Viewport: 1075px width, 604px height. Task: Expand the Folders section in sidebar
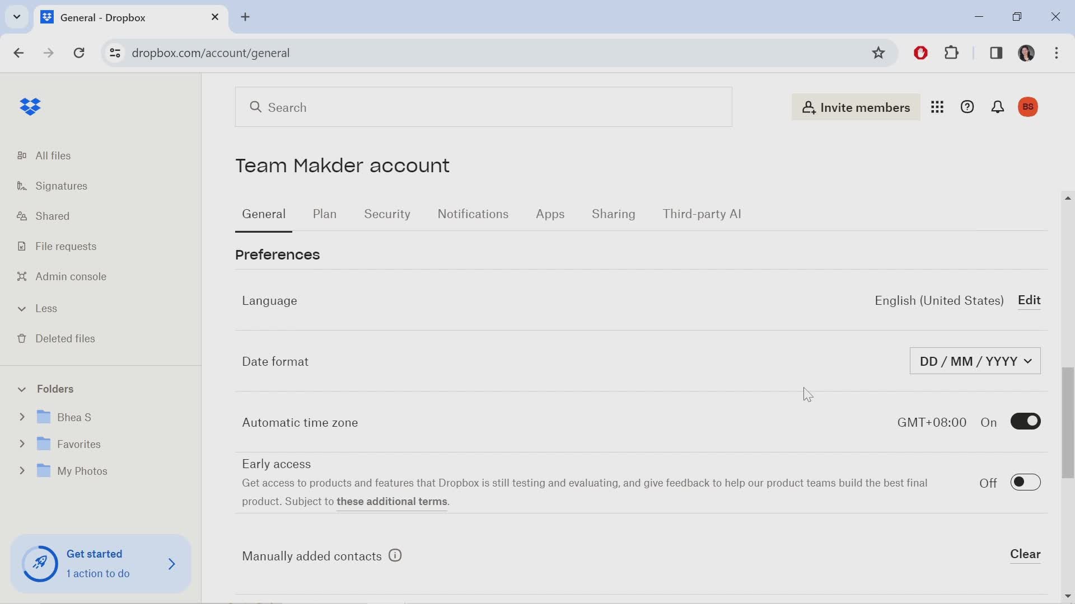21,389
